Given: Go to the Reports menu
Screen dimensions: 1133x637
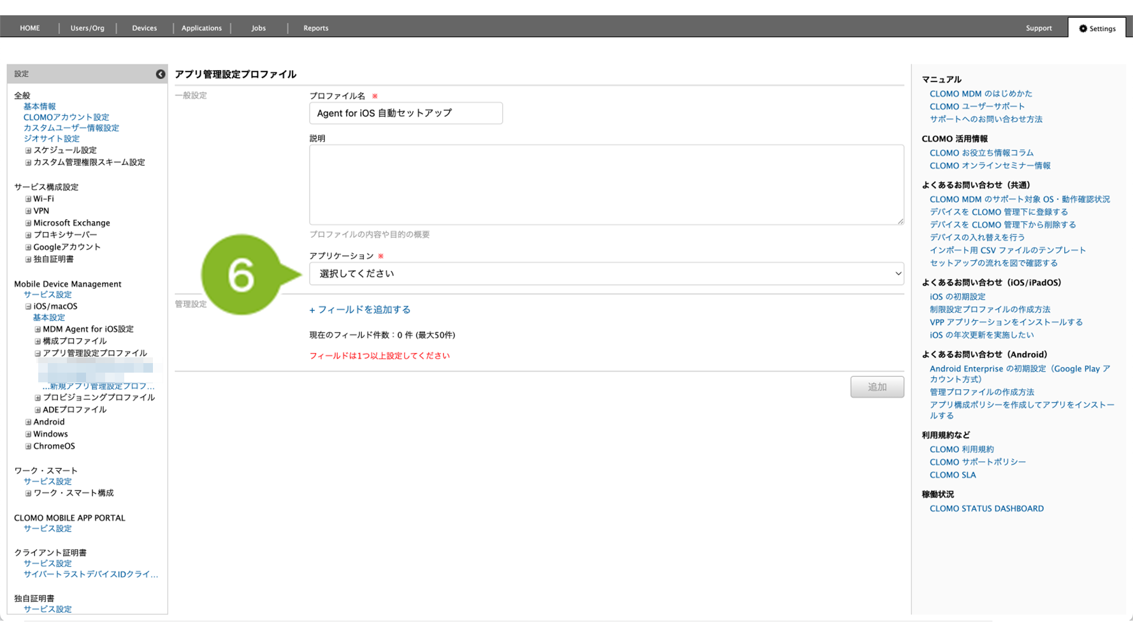Looking at the screenshot, I should click(315, 28).
